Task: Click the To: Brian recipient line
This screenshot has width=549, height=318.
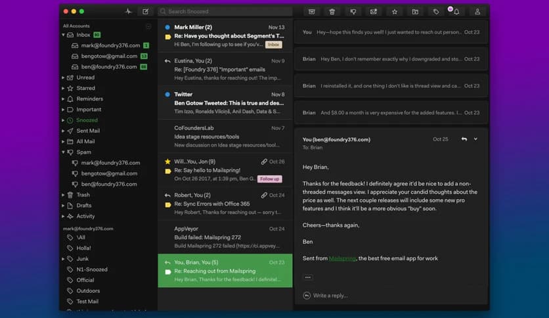Action: [313, 148]
